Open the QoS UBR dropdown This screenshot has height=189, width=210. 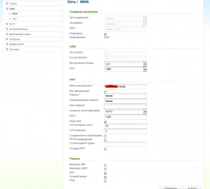[x=125, y=69]
